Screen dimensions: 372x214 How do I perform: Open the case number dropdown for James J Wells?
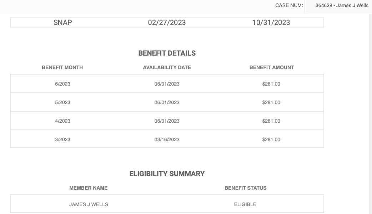pyautogui.click(x=338, y=6)
